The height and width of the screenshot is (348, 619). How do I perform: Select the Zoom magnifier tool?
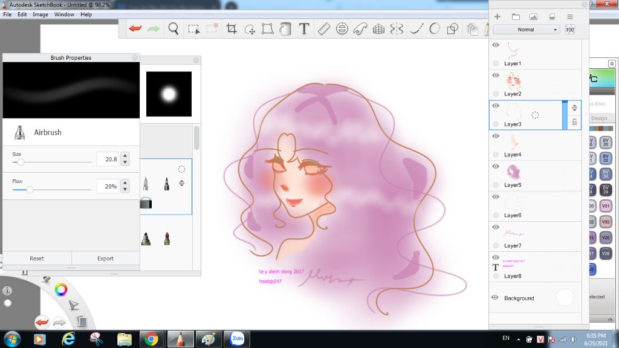pos(173,28)
